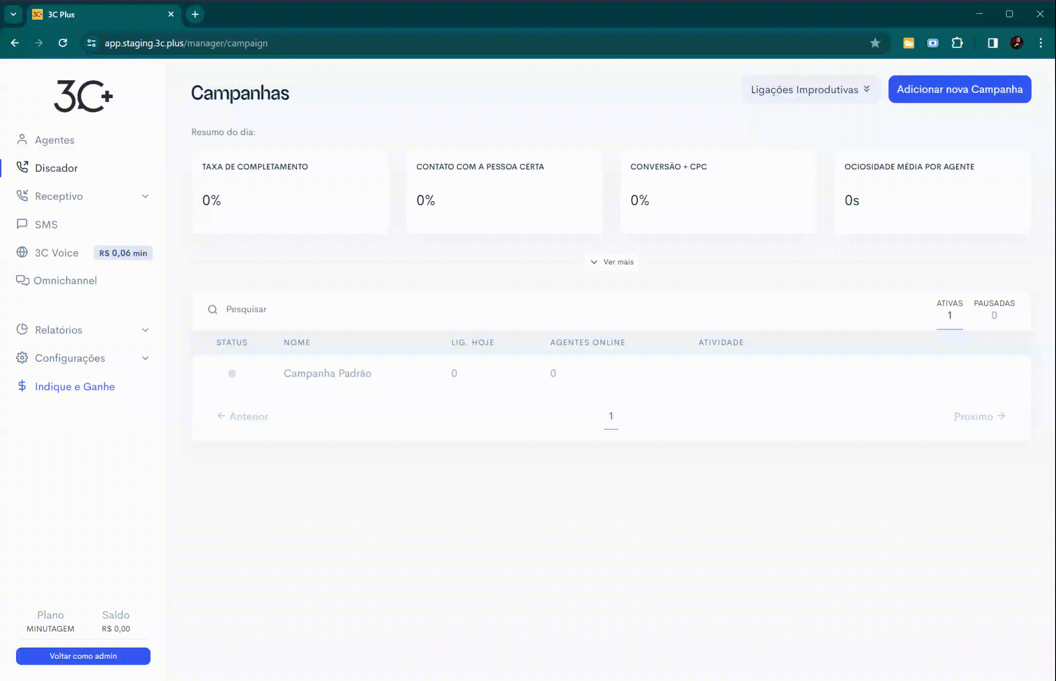The image size is (1056, 681).
Task: Switch to the ATIVAS tab
Action: tap(949, 310)
